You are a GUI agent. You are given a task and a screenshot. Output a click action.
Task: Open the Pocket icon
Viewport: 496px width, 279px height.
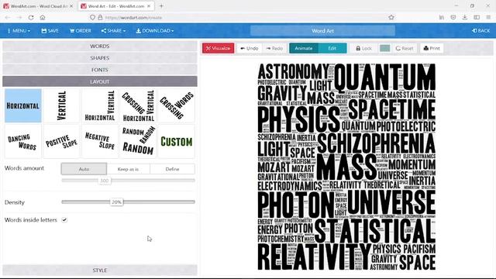click(x=453, y=17)
